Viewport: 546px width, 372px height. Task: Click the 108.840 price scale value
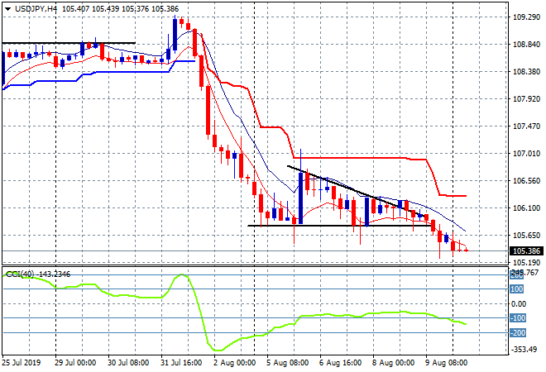tap(526, 45)
